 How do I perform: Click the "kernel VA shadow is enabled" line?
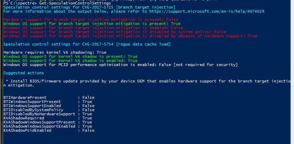pos(70,61)
